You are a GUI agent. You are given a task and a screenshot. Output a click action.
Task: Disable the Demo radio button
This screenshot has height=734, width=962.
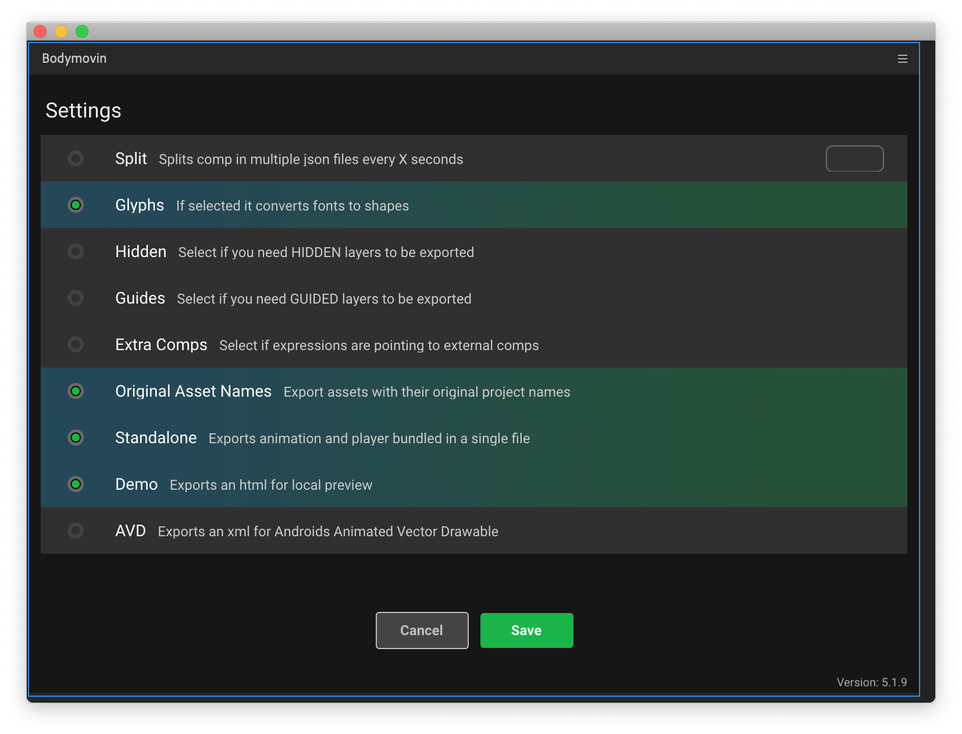(76, 484)
